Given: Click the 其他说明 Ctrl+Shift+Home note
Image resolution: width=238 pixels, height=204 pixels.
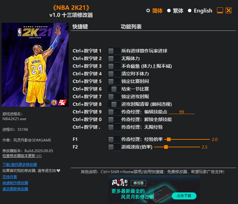Looking at the screenshot, I should 153,172.
